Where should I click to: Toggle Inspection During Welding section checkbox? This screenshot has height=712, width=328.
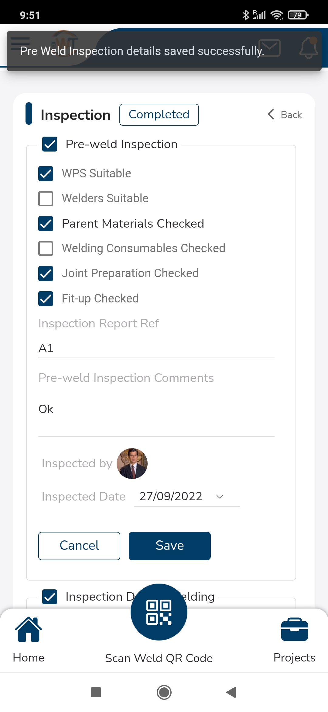[x=50, y=597]
